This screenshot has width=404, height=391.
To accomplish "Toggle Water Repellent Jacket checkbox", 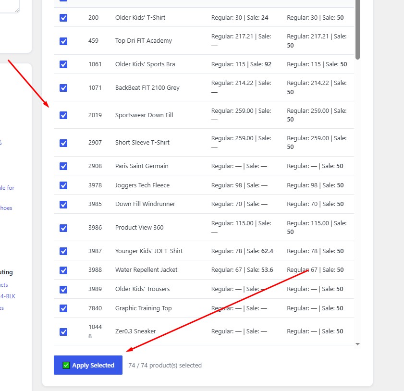I will click(63, 270).
